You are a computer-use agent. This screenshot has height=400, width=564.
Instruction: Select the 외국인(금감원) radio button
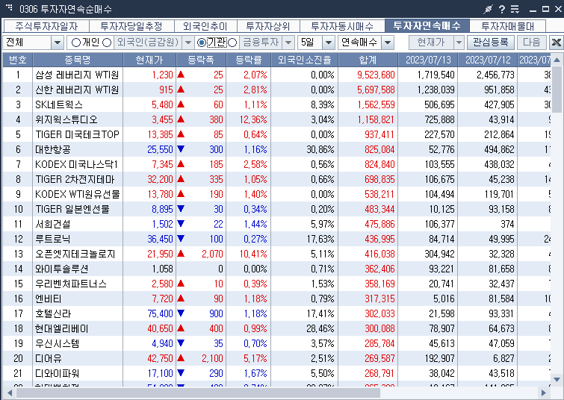(107, 43)
